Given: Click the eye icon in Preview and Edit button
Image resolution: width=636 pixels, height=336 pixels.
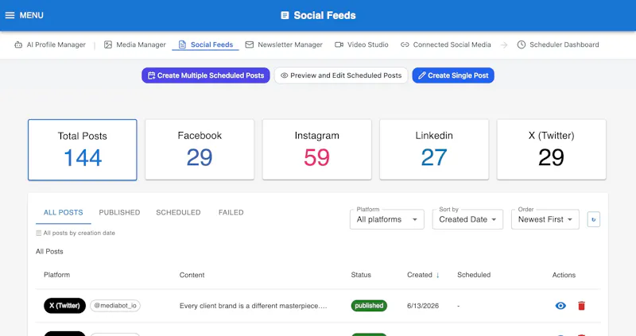Looking at the screenshot, I should pos(285,75).
